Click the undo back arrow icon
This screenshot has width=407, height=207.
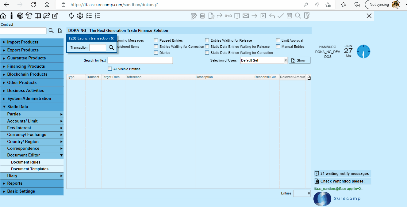272,16
